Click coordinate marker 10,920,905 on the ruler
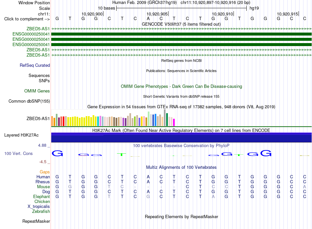The height and width of the screenshot is (229, 312). tap(157, 14)
